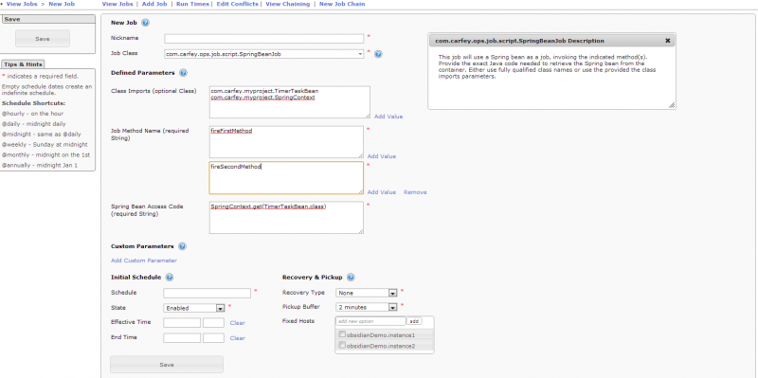Tick the obsidianDemo.instance2 checkbox

[342, 345]
